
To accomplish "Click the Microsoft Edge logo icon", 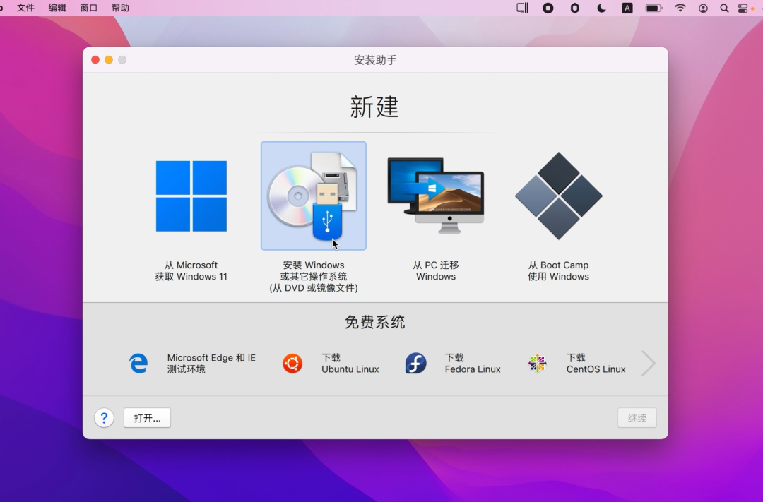I will coord(138,363).
